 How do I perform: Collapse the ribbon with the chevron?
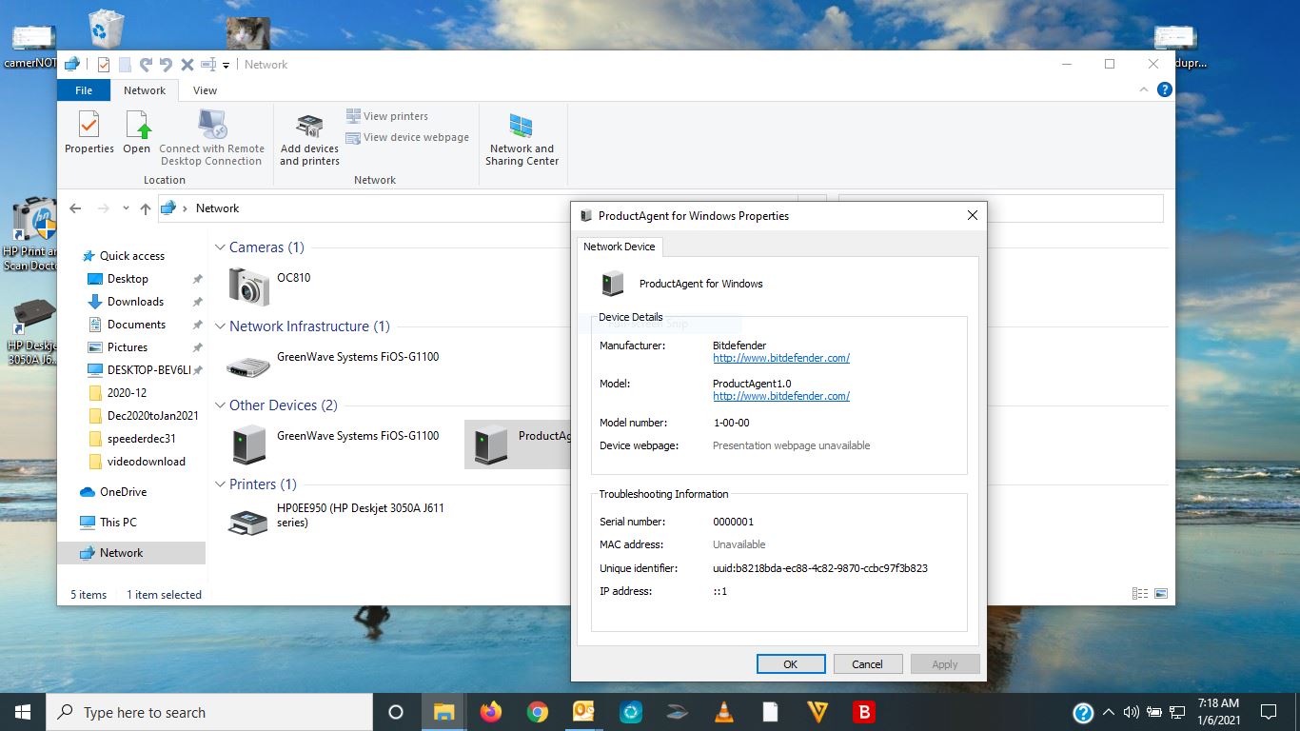point(1144,89)
